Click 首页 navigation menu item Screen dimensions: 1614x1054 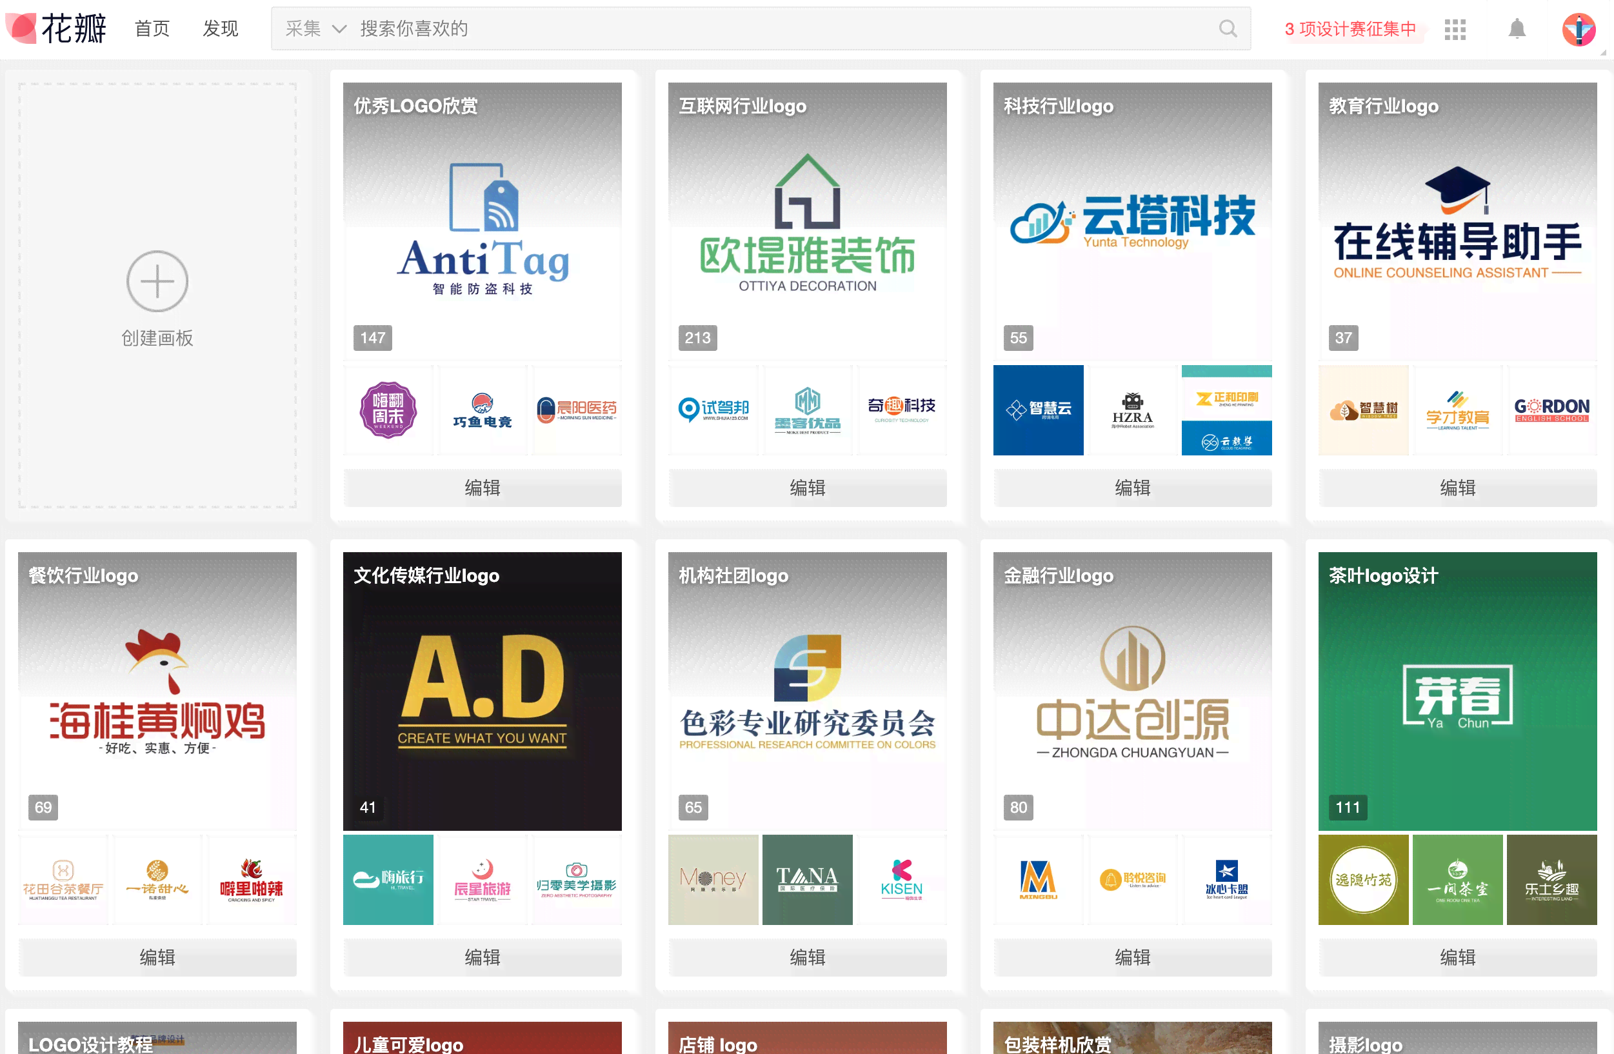[154, 30]
